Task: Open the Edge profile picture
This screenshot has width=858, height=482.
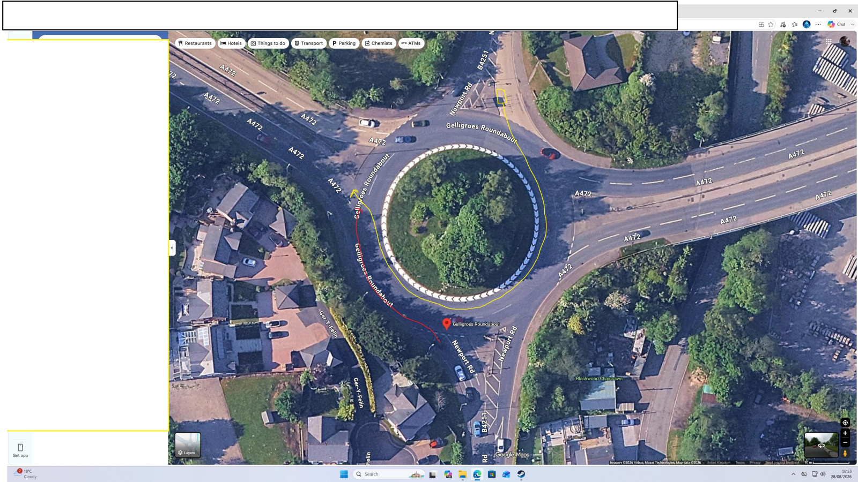Action: click(807, 24)
